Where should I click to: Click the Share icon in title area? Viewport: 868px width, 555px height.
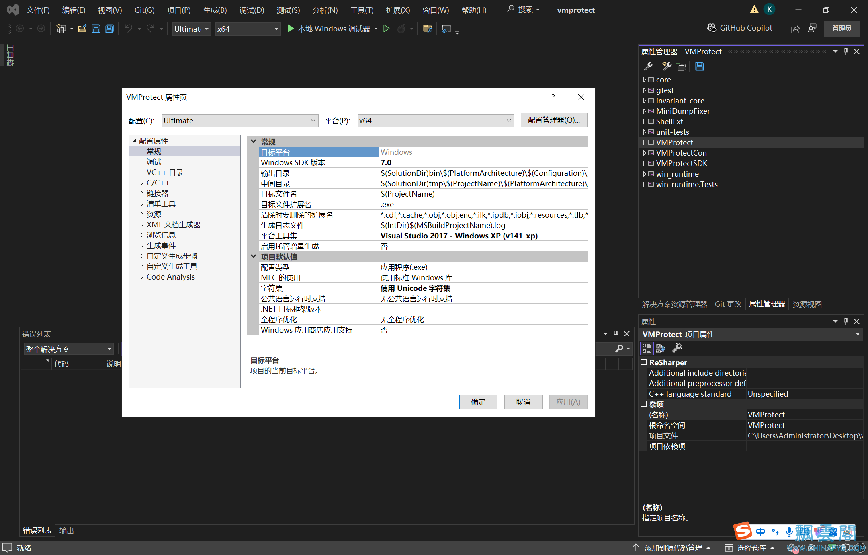pos(795,29)
